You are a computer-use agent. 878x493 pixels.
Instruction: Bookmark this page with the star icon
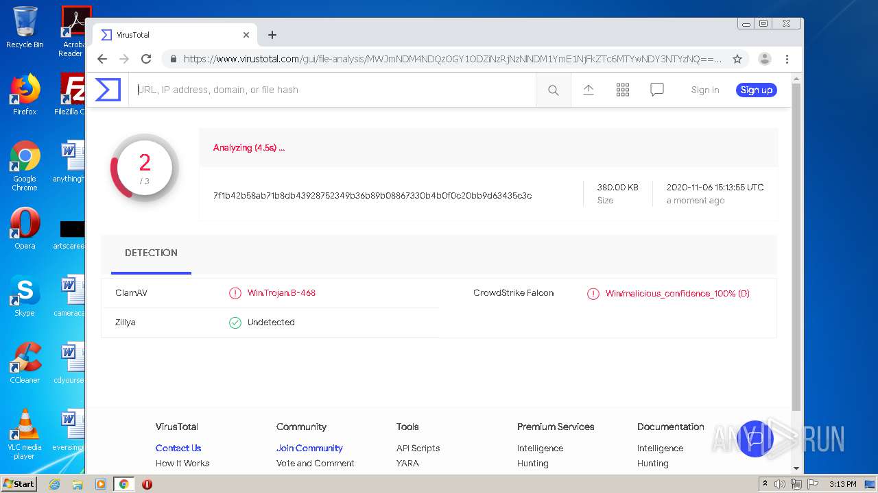pyautogui.click(x=737, y=59)
